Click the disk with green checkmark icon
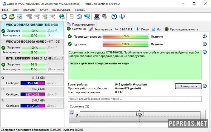211x132 pixels. [45, 17]
